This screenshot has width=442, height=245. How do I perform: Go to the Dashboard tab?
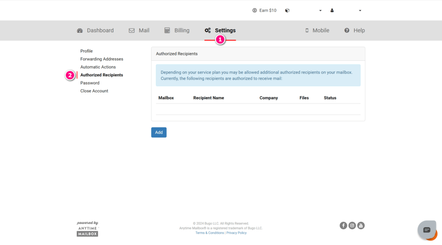coord(95,30)
